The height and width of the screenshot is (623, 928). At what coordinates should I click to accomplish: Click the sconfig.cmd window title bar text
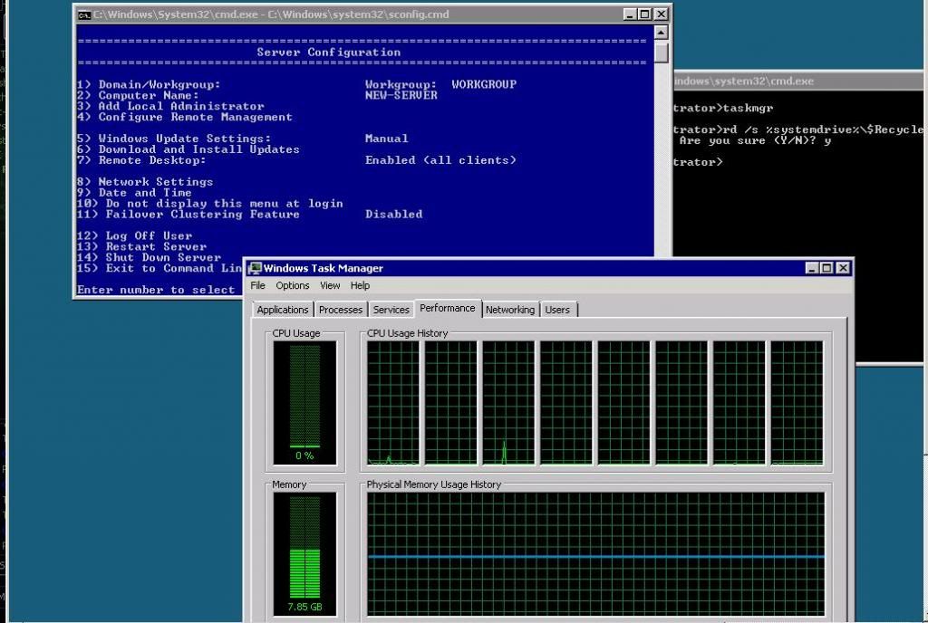271,14
